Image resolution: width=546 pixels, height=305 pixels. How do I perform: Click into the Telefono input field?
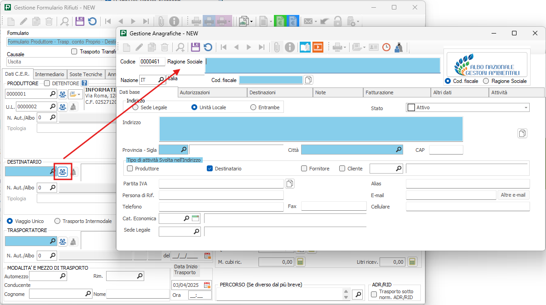221,207
